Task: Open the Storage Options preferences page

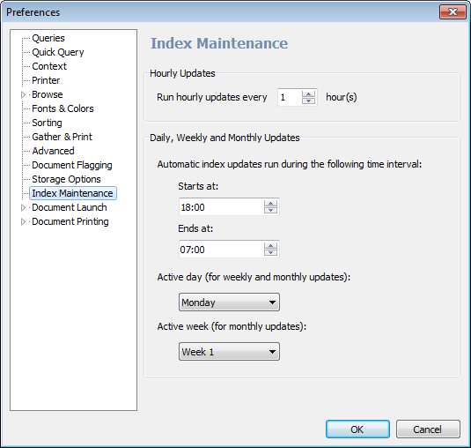Action: (x=66, y=179)
